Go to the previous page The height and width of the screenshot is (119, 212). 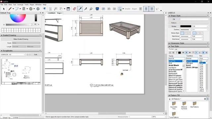(x=109, y=9)
